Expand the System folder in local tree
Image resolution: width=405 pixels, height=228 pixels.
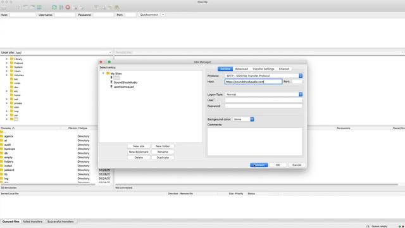click(7, 67)
